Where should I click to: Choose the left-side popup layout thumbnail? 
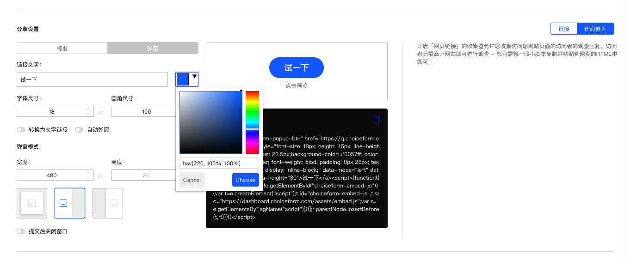(70, 203)
